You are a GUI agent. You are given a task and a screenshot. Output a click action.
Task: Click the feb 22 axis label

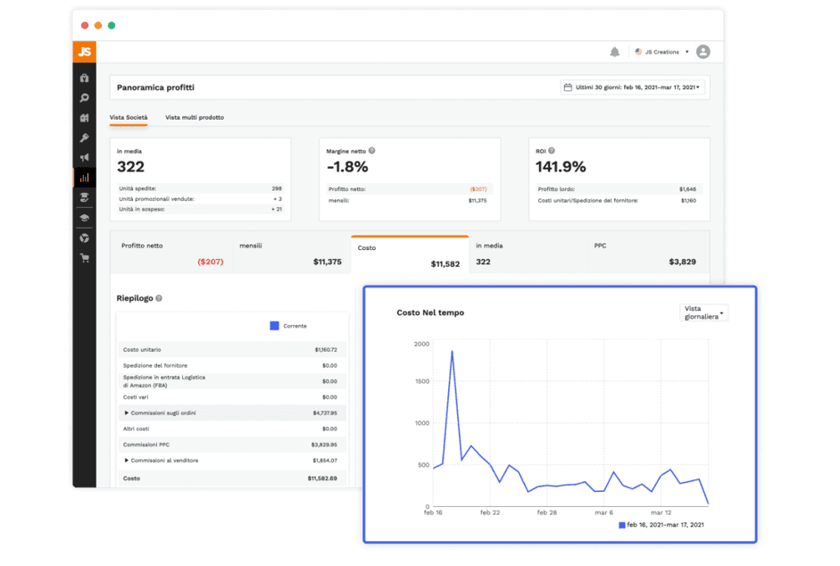(490, 513)
